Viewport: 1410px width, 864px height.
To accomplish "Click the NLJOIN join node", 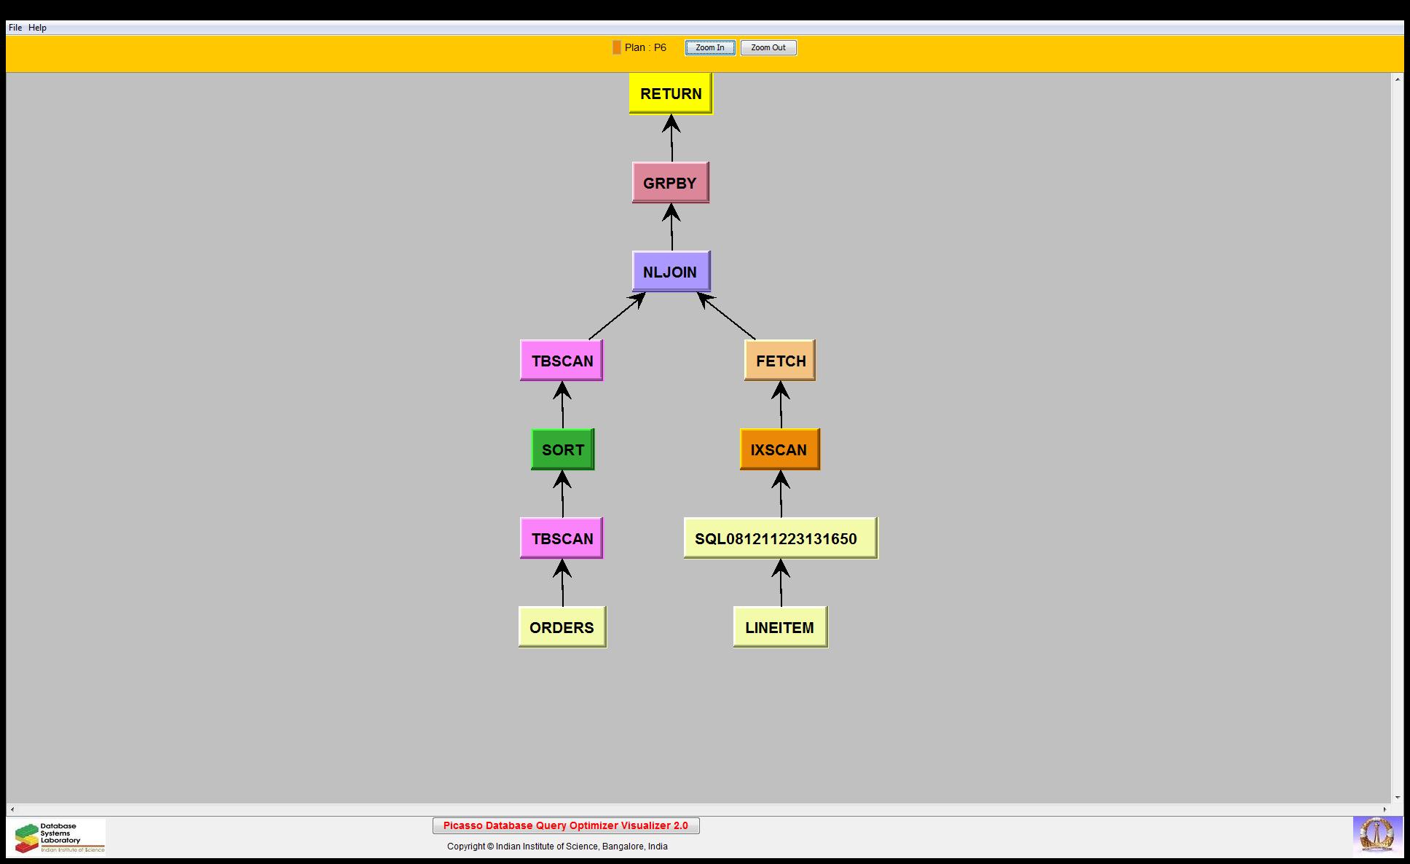I will coord(670,272).
